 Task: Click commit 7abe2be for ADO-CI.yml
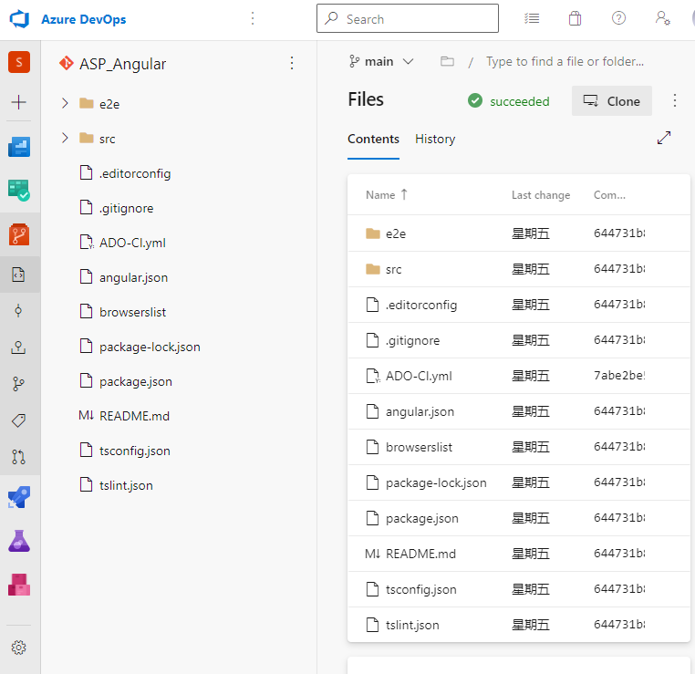tap(619, 376)
